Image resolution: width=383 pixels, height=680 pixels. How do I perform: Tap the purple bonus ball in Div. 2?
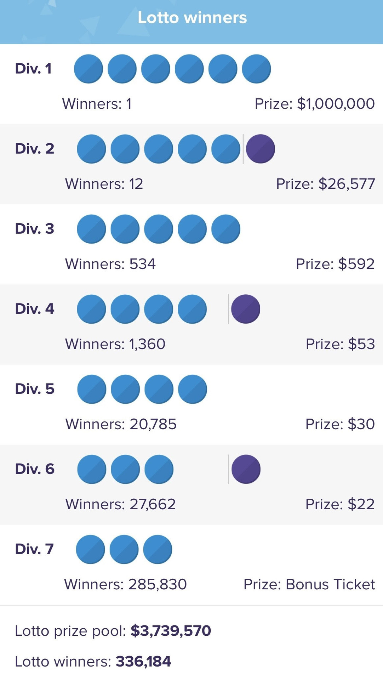click(261, 149)
